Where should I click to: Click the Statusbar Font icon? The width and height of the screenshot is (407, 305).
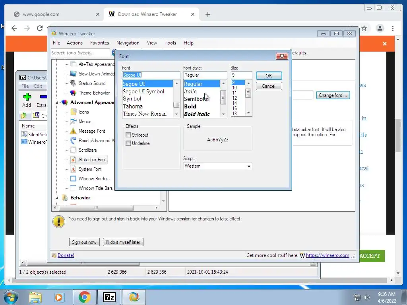click(x=74, y=160)
